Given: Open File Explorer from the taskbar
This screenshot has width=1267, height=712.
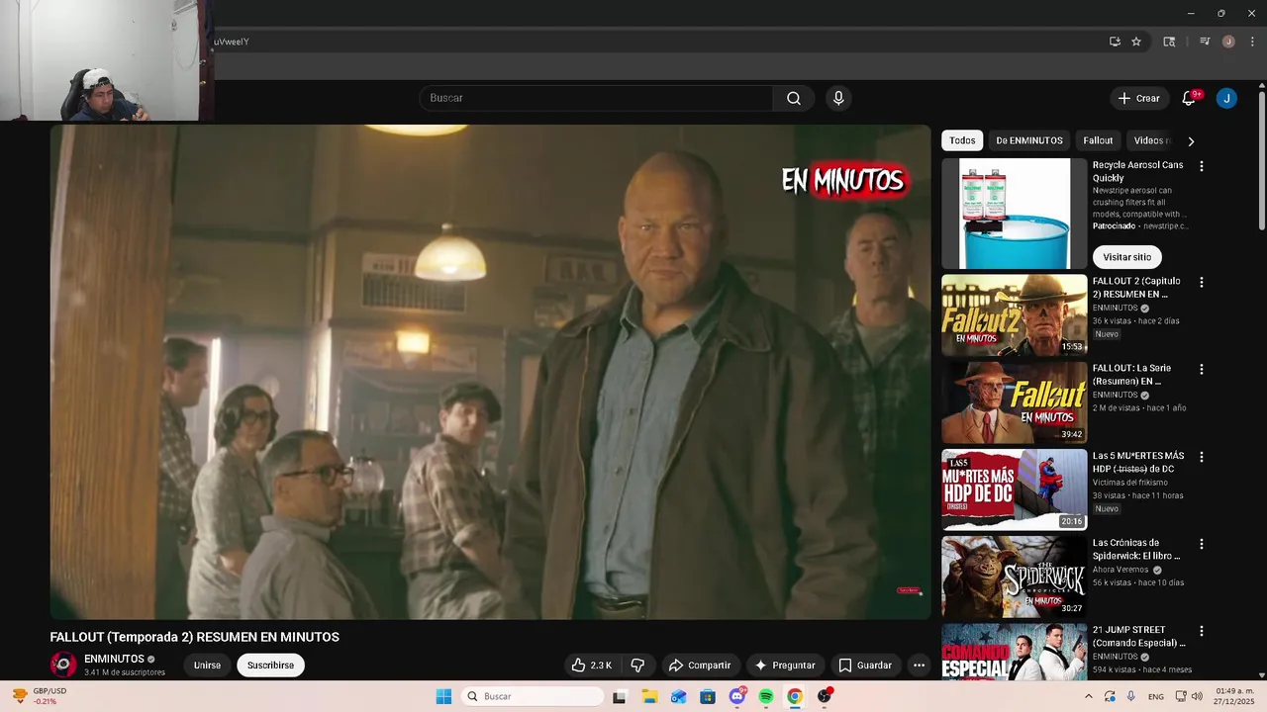Looking at the screenshot, I should click(x=649, y=696).
